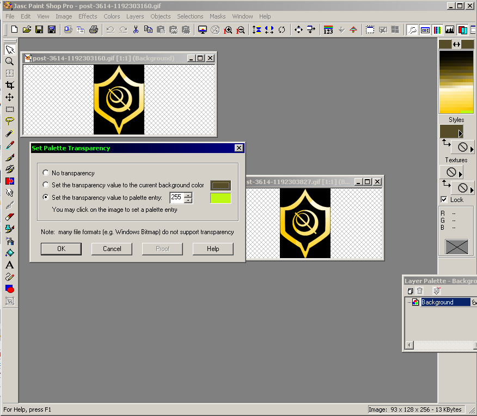Open the Image menu
Viewport: 477px width, 416px height.
click(x=64, y=16)
